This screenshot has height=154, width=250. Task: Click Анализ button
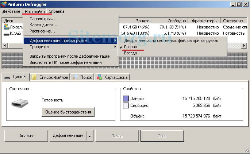click(x=26, y=136)
